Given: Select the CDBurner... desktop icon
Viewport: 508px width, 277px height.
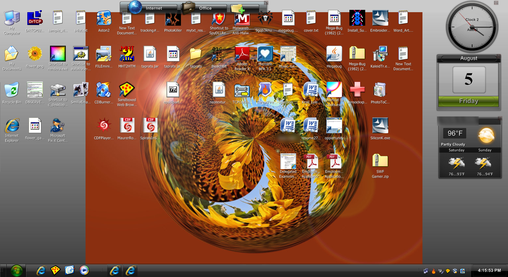Looking at the screenshot, I should click(104, 93).
